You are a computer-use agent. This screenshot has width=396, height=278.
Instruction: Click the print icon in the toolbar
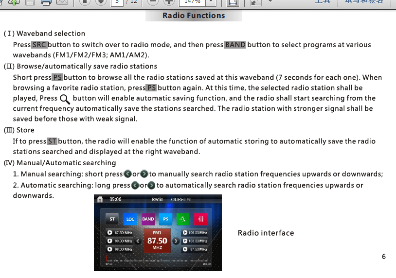[x=46, y=2]
